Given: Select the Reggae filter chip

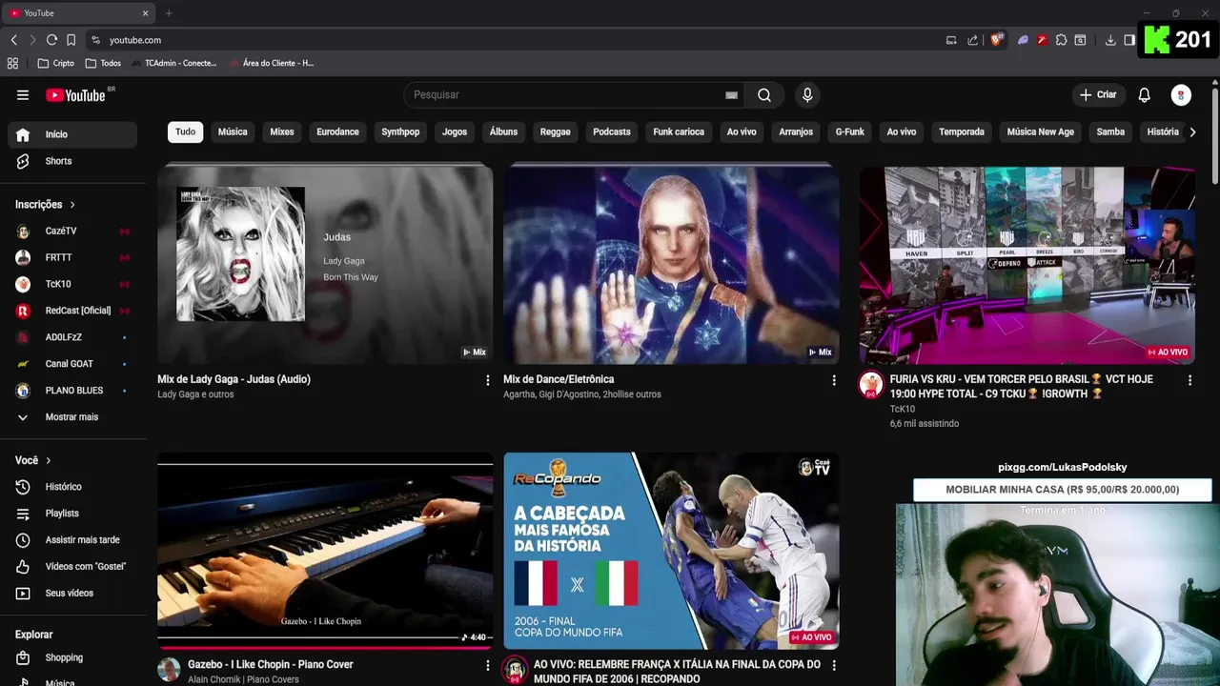Looking at the screenshot, I should tap(556, 132).
